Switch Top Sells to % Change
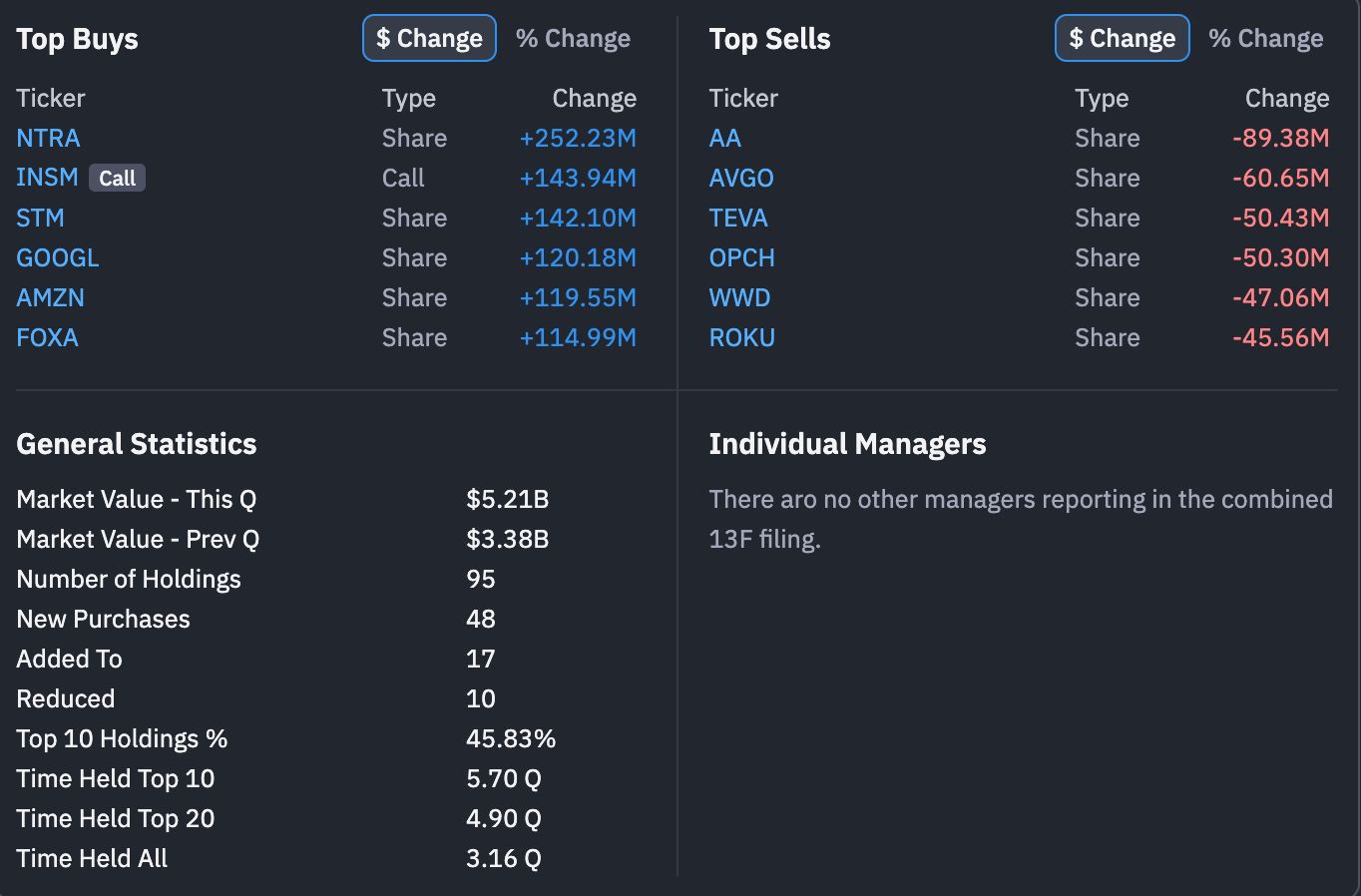This screenshot has height=896, width=1361. pos(1266,38)
